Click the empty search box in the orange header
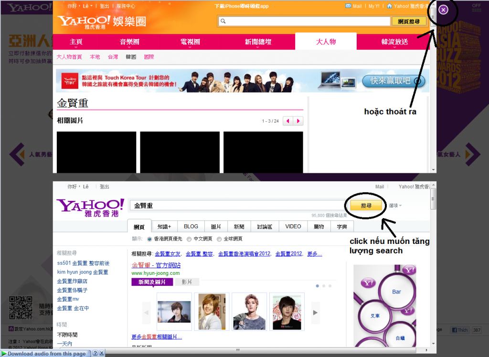Image resolution: width=489 pixels, height=357 pixels. [x=304, y=21]
